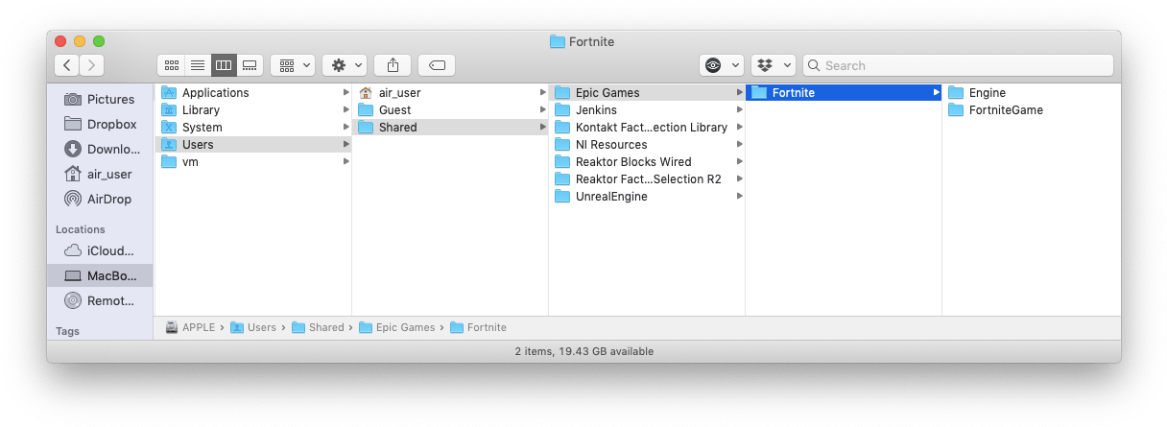Click the Fortnite window title folder icon

558,41
